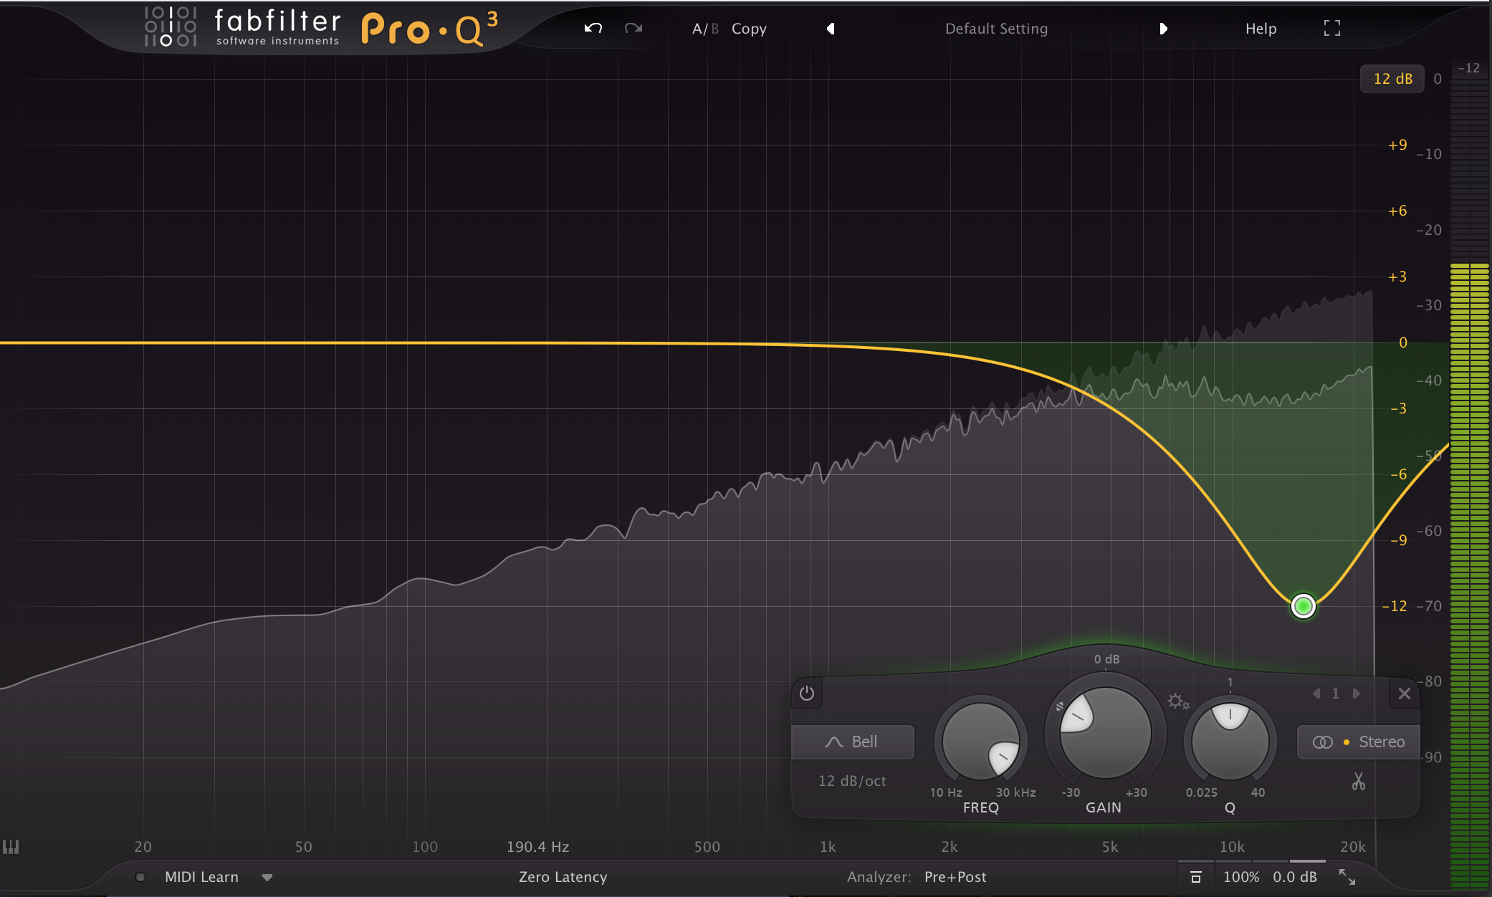Click the Q knob
The image size is (1492, 897).
coord(1230,742)
